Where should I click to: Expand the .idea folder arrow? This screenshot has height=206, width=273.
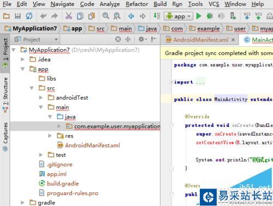click(x=22, y=59)
